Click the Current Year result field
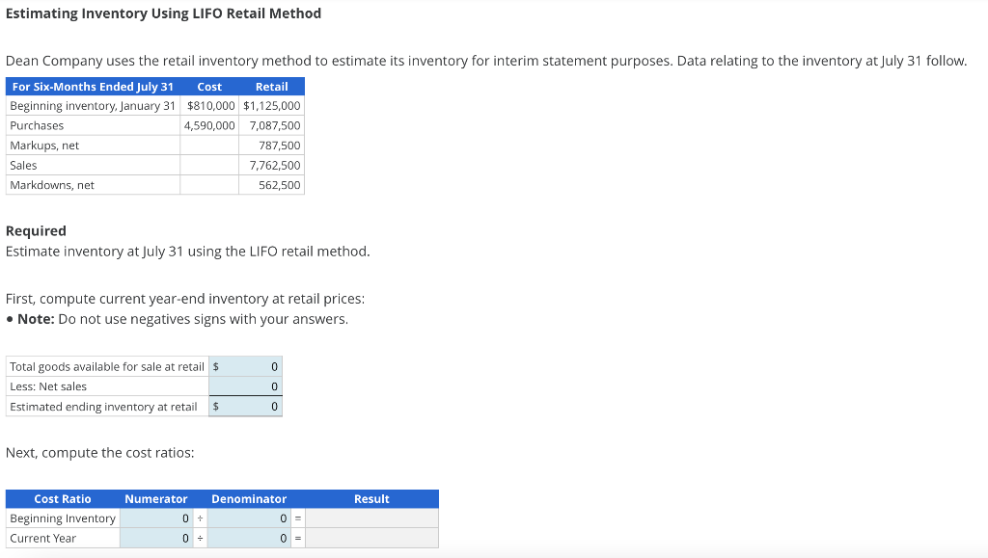The image size is (988, 558). click(x=371, y=538)
